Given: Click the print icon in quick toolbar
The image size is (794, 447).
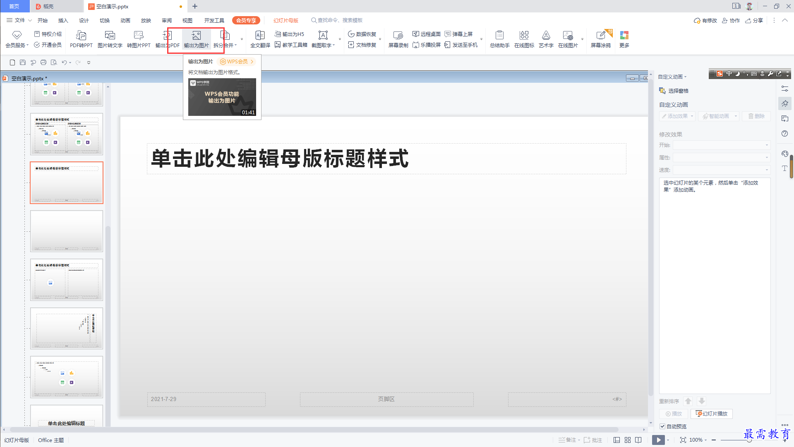Looking at the screenshot, I should click(43, 62).
